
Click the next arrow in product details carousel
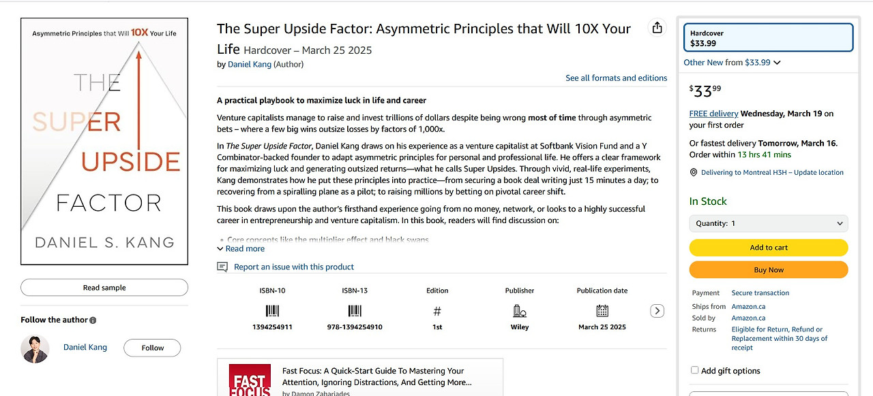click(x=657, y=311)
